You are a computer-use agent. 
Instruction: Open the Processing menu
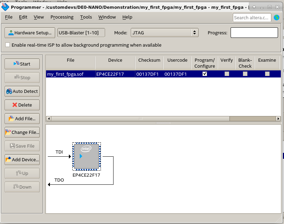[x=62, y=17]
